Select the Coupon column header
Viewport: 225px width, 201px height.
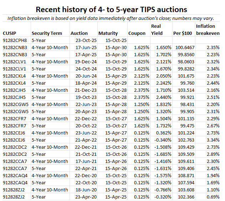(137, 33)
